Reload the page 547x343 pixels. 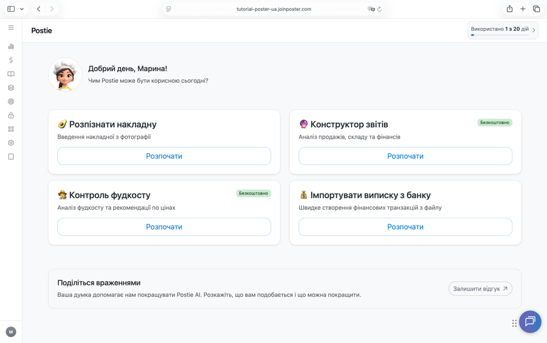pyautogui.click(x=379, y=9)
